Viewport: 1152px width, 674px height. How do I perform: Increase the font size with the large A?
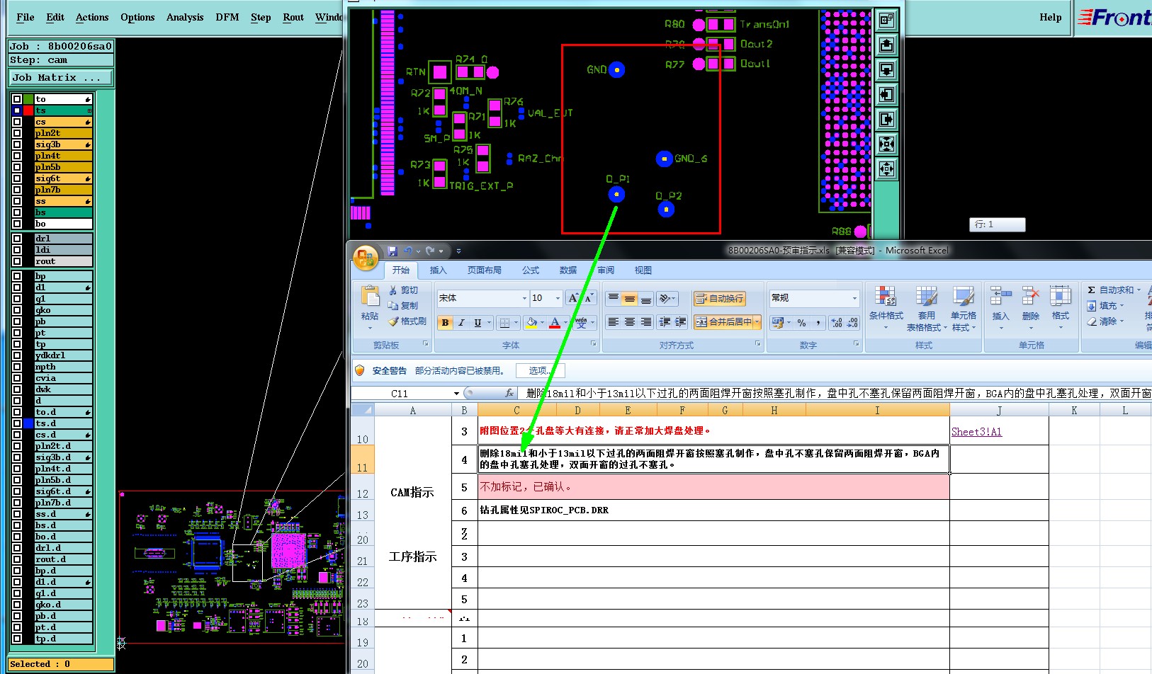tap(573, 298)
